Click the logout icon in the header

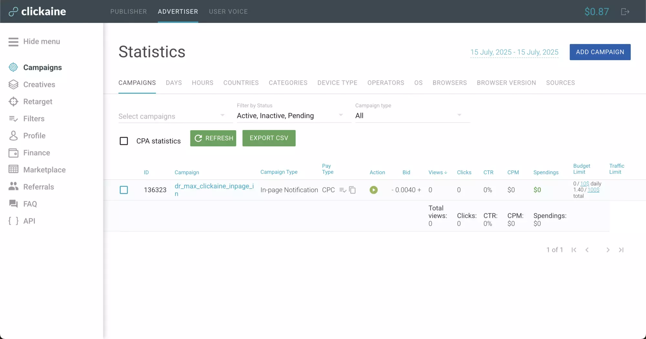click(625, 12)
